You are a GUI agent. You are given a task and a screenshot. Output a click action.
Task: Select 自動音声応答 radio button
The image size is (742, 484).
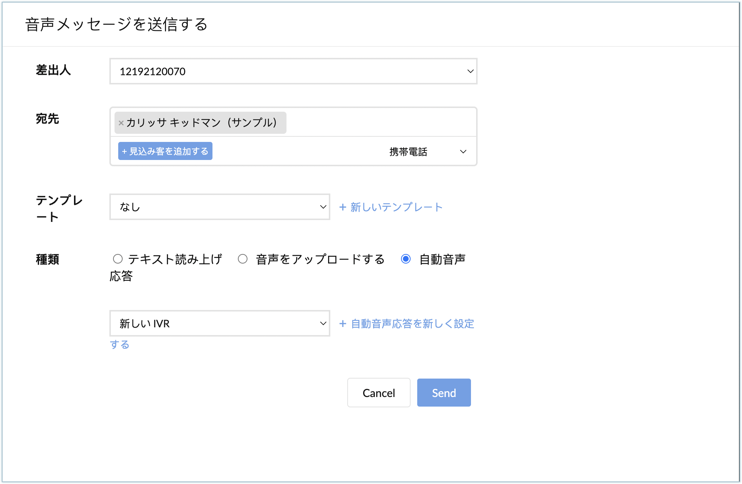[x=406, y=259]
